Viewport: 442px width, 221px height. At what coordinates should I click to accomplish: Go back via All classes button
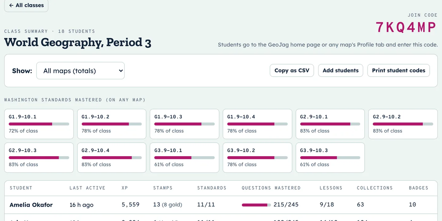[26, 5]
